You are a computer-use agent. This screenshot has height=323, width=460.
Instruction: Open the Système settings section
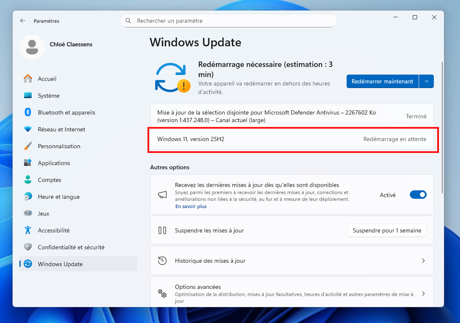tap(48, 96)
